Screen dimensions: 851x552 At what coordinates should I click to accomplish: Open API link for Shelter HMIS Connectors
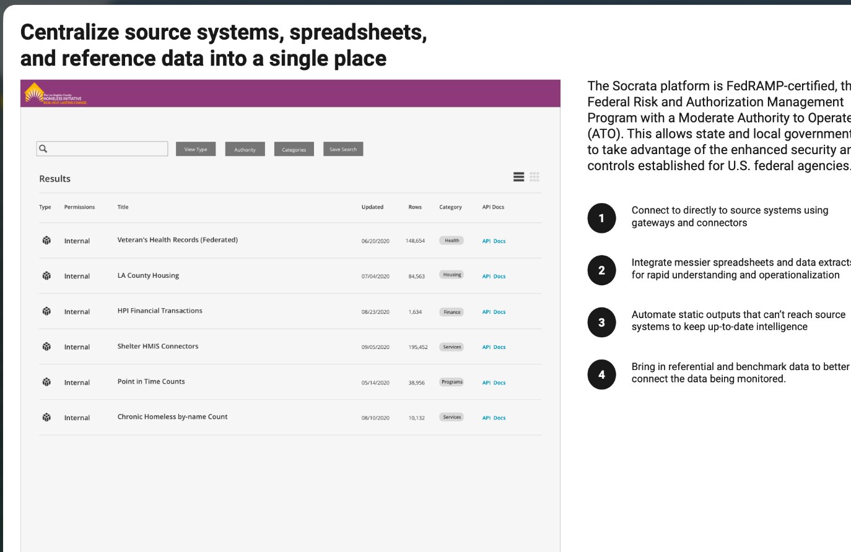486,347
